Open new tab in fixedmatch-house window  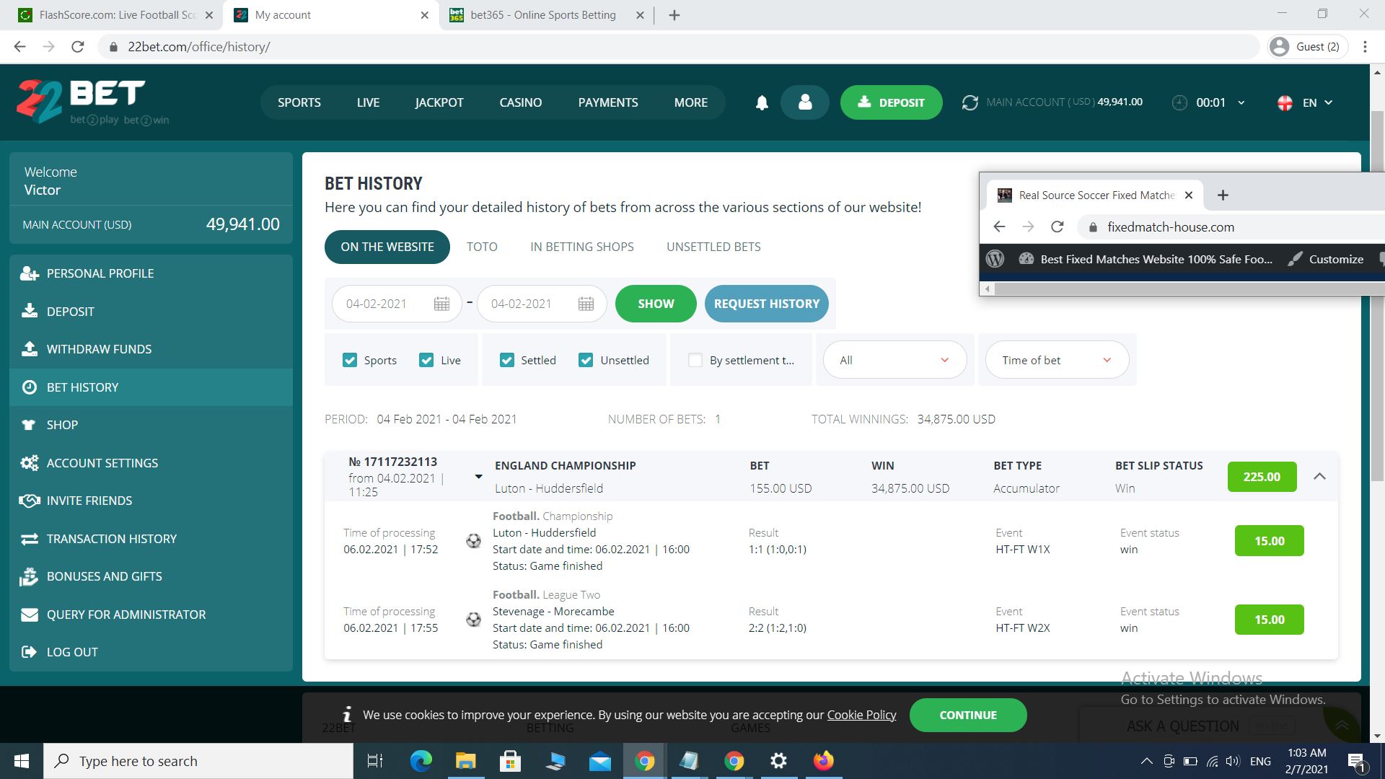1223,195
